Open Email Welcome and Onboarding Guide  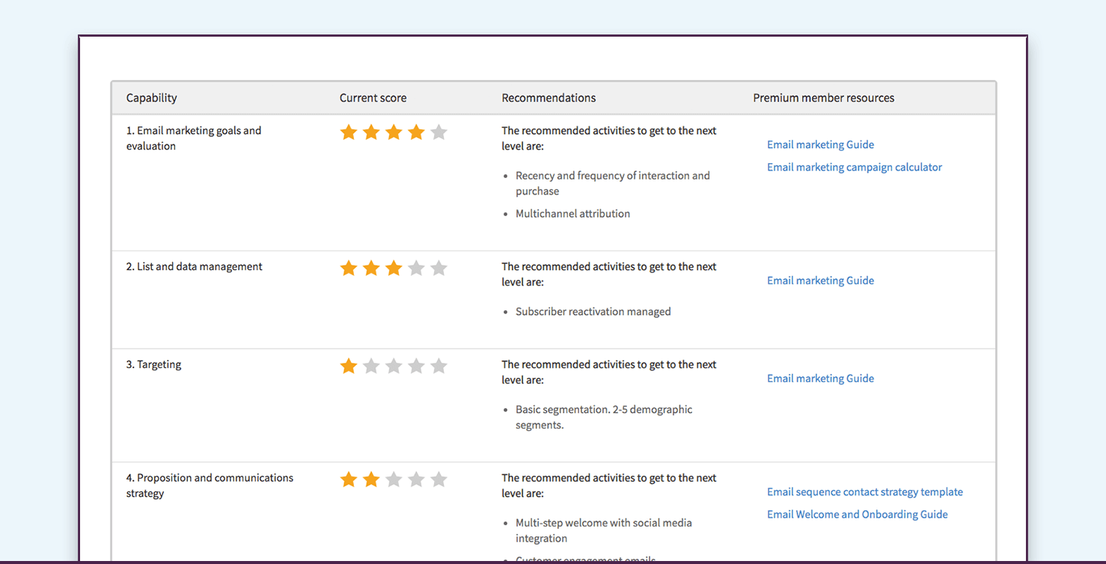pyautogui.click(x=857, y=515)
